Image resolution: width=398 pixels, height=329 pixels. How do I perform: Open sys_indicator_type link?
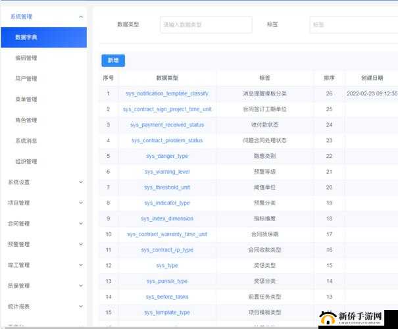(167, 203)
